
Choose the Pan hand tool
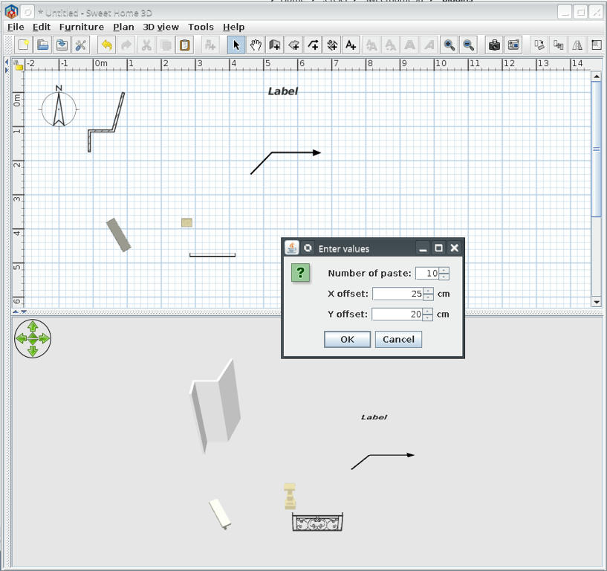click(256, 45)
